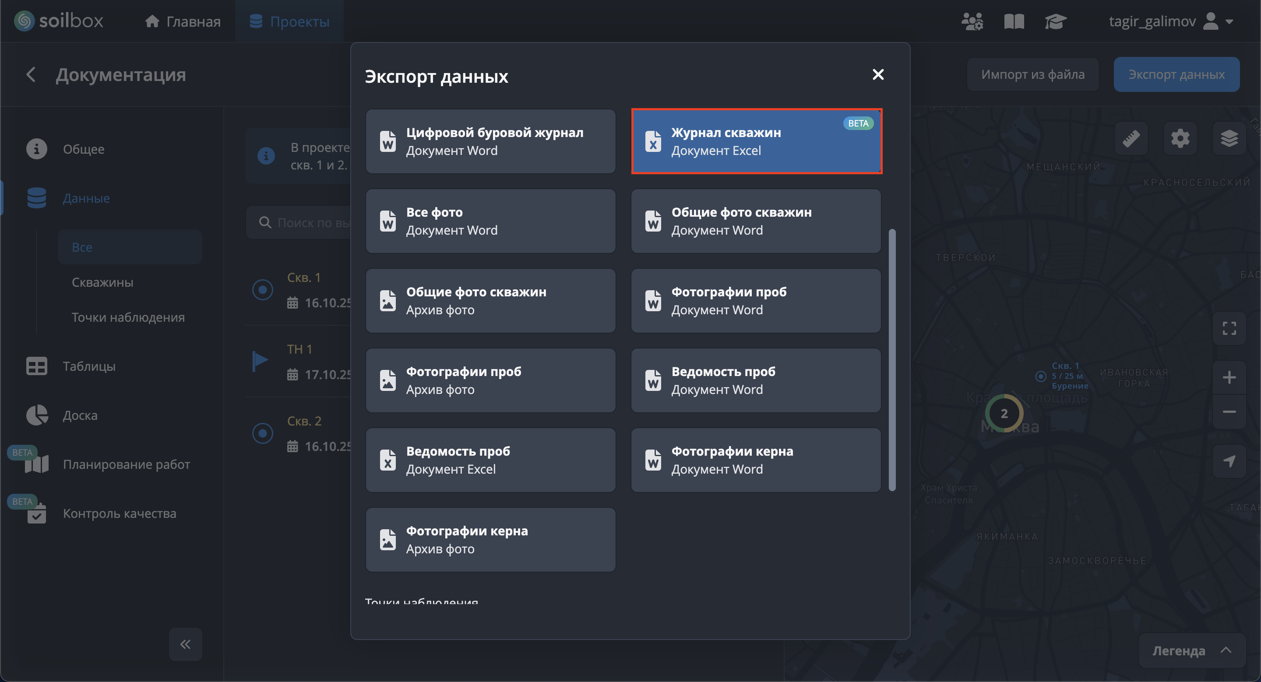The width and height of the screenshot is (1261, 682).
Task: Collapse the sidebar with double chevron
Action: [x=185, y=644]
